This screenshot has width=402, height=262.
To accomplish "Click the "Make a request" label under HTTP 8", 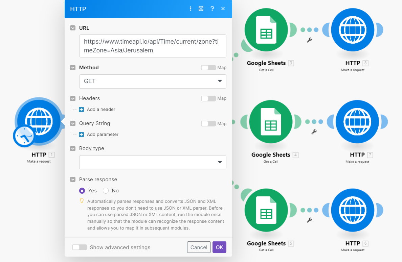I will click(353, 70).
